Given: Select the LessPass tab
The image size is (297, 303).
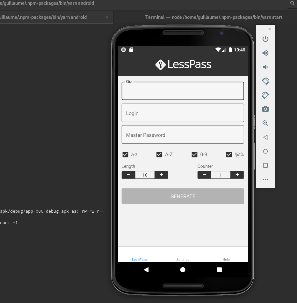Looking at the screenshot, I should [140, 260].
